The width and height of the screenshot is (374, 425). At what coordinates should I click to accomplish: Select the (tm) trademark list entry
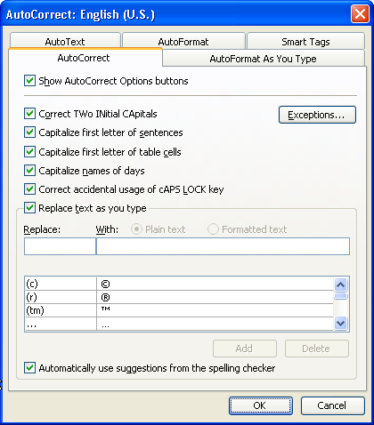tap(179, 310)
